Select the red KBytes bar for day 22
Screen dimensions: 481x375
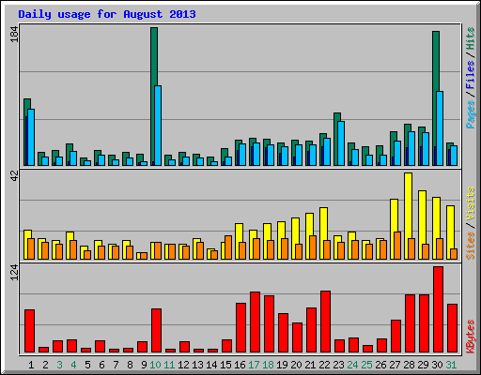[325, 322]
